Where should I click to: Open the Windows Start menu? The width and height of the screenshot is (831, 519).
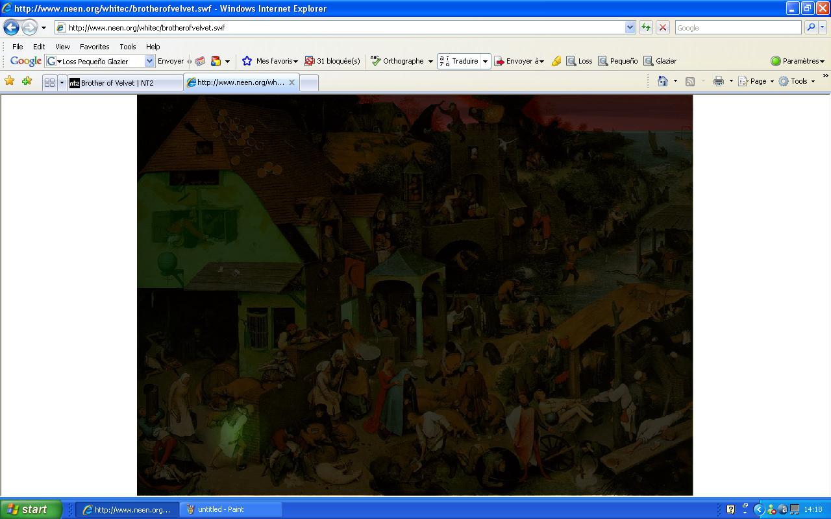31,509
